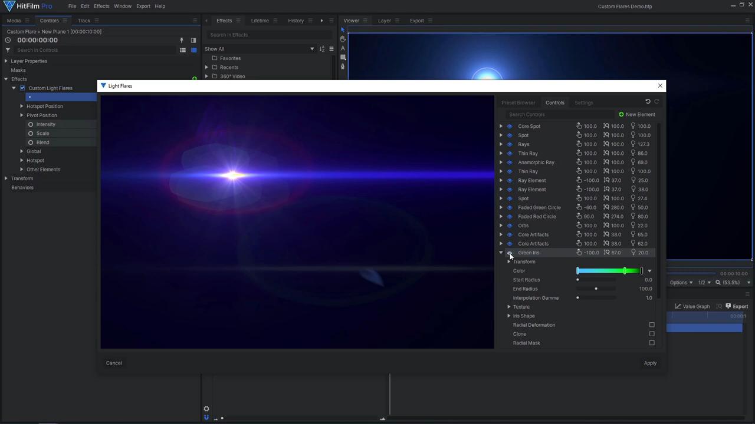Click the green stop on Color gradient
This screenshot has height=424, width=755.
[x=625, y=271]
